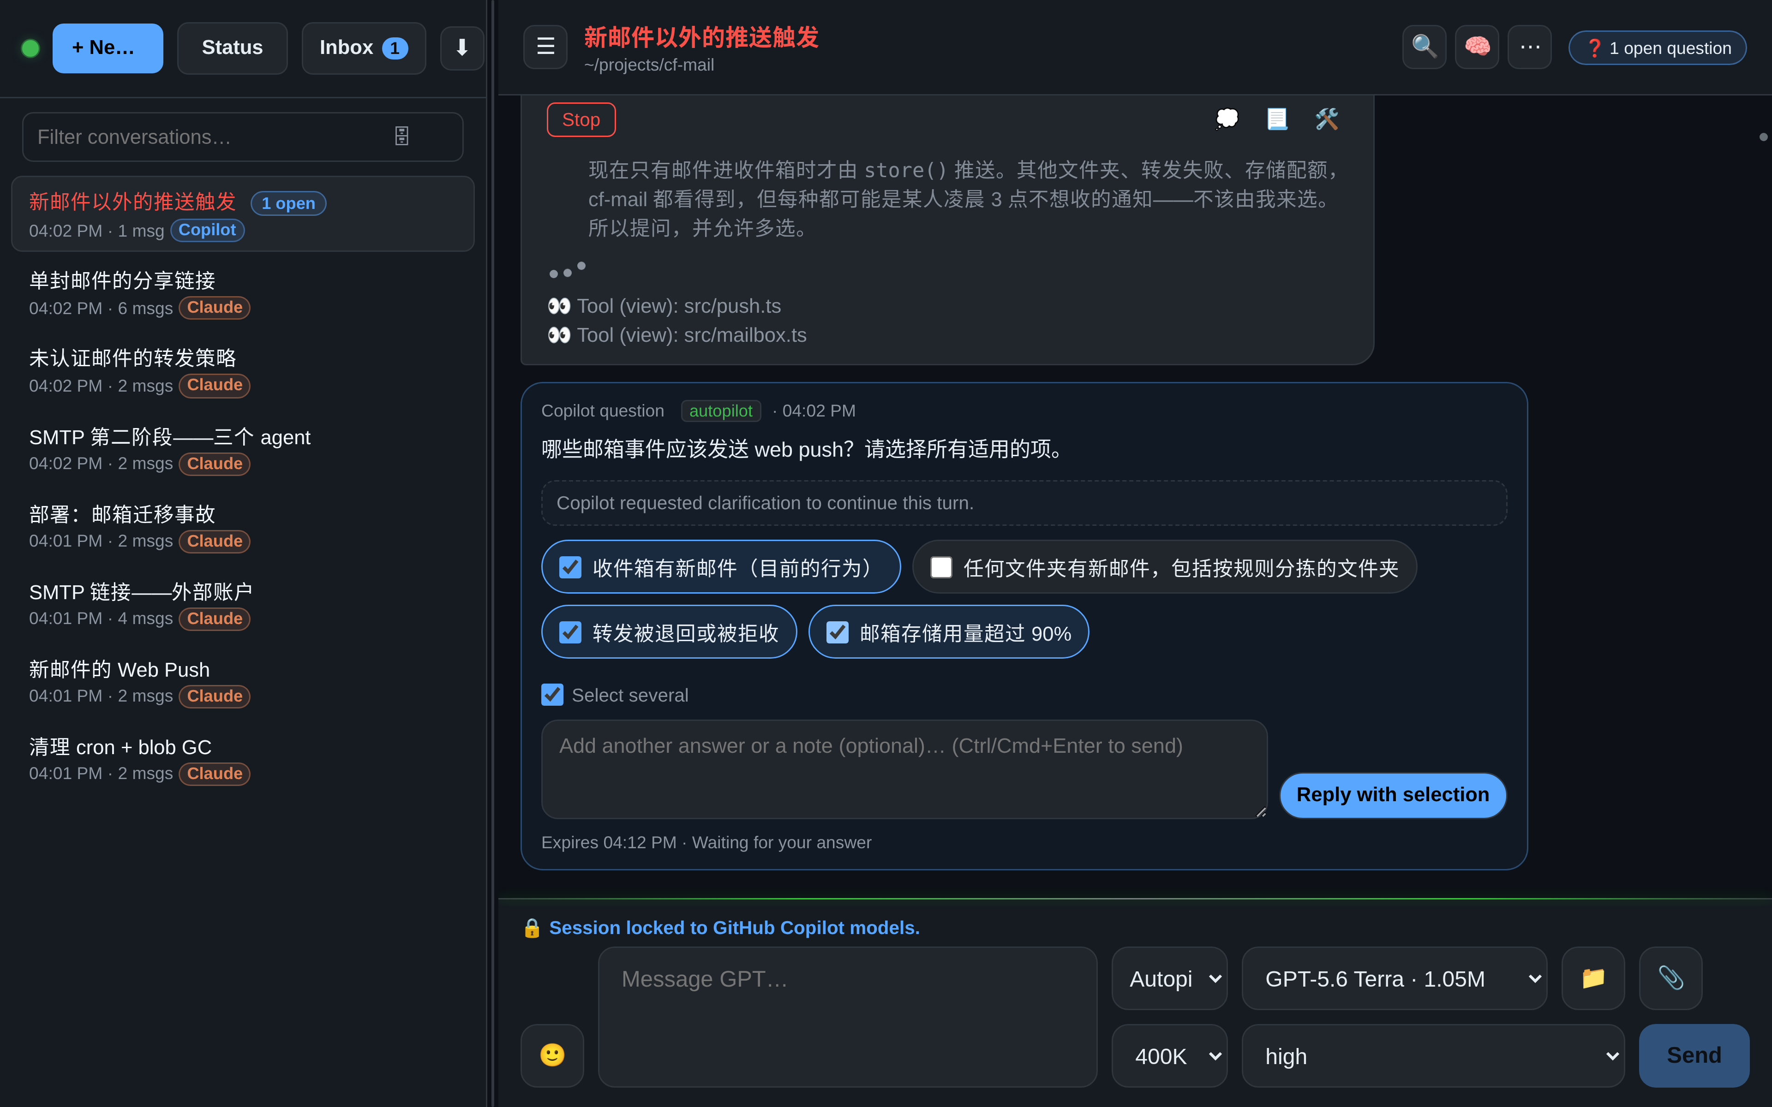Image resolution: width=1772 pixels, height=1107 pixels.
Task: Click Tool (view): src/push.ts entry
Action: pos(664,306)
